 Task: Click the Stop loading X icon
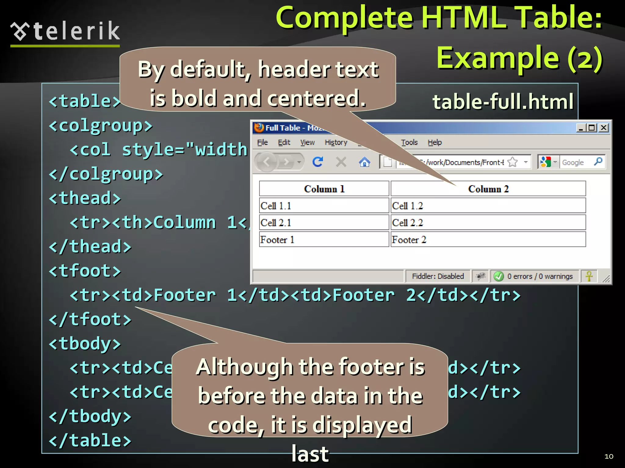pyautogui.click(x=341, y=162)
